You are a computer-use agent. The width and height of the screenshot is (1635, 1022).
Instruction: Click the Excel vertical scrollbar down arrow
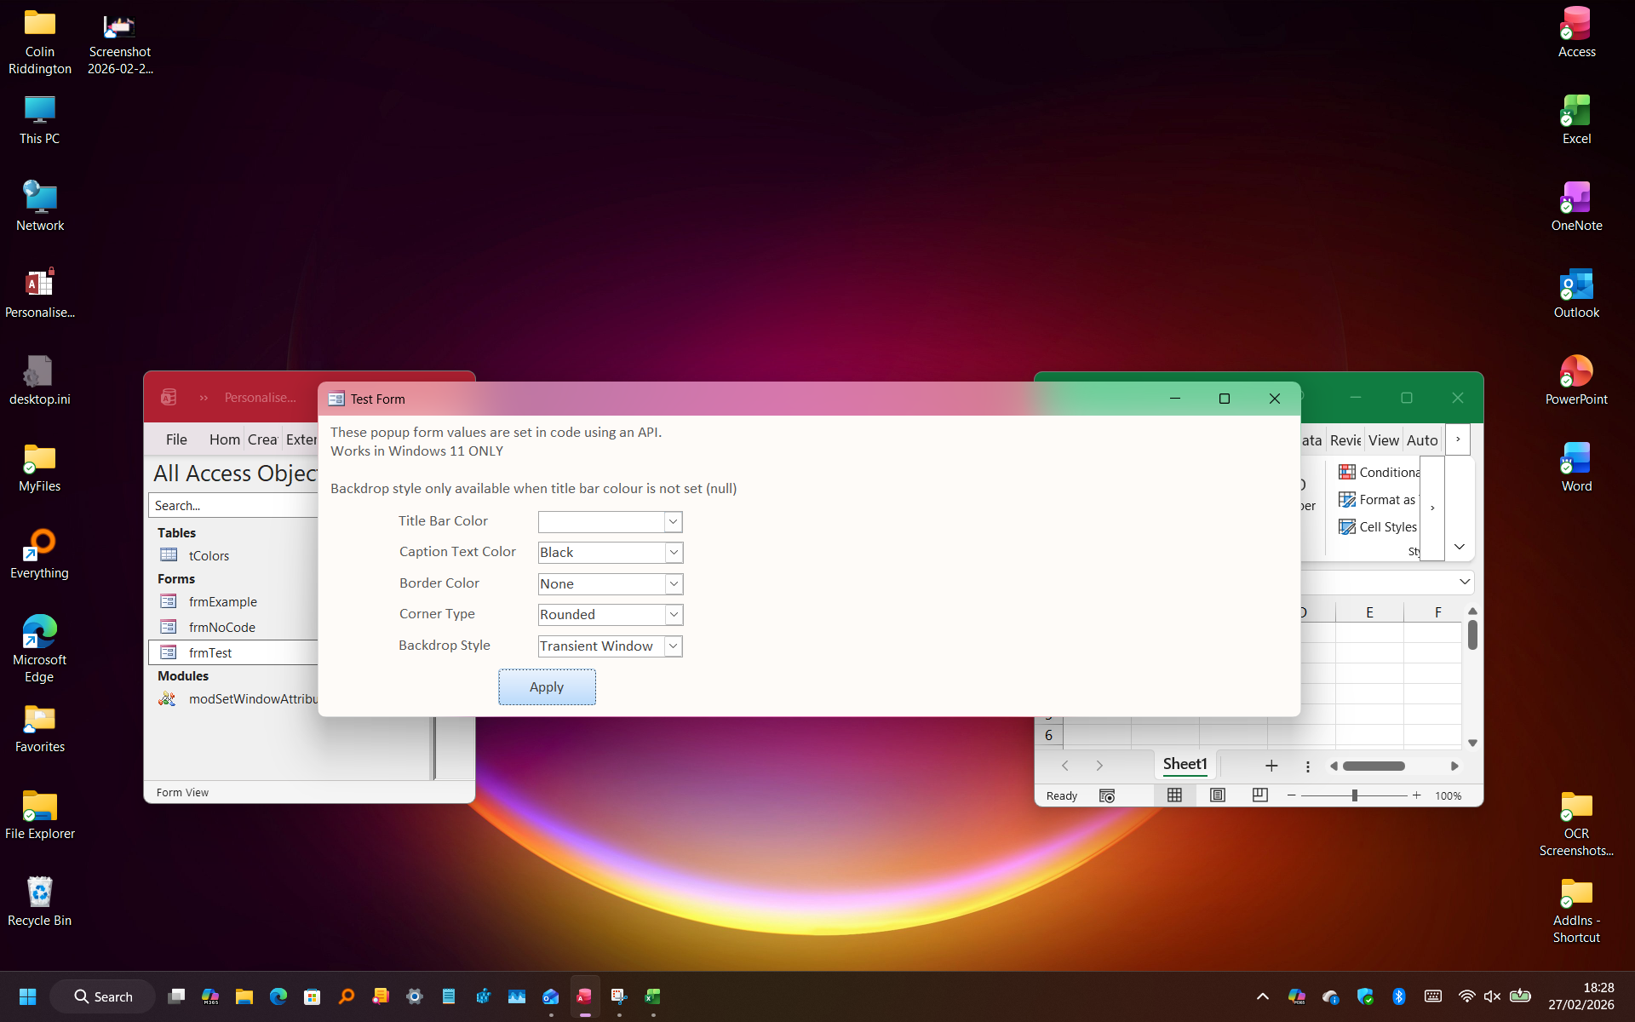[x=1472, y=743]
